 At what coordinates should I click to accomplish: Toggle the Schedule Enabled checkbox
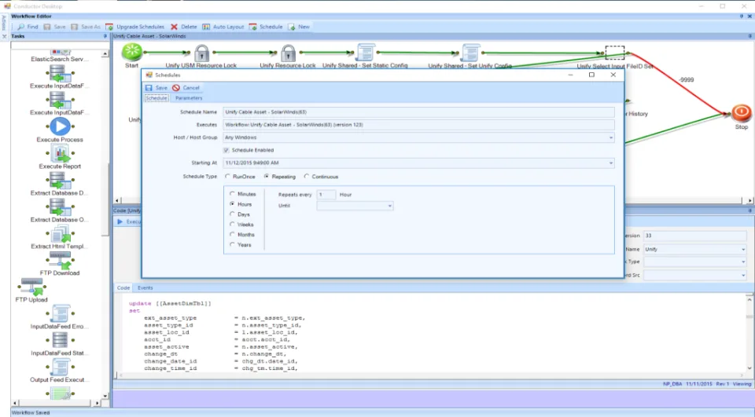(x=226, y=150)
